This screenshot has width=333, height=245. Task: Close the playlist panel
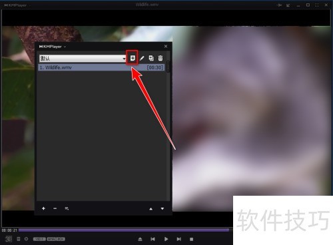point(166,46)
